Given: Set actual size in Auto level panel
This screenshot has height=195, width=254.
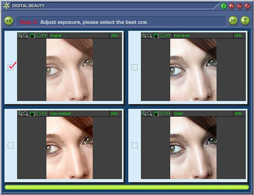Looking at the screenshot, I should coord(162,36).
